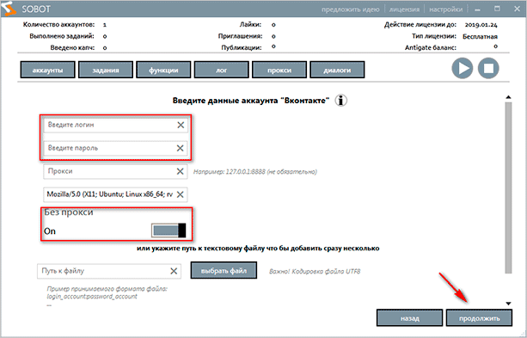Click the vertical scrollbar thumb

508,187
